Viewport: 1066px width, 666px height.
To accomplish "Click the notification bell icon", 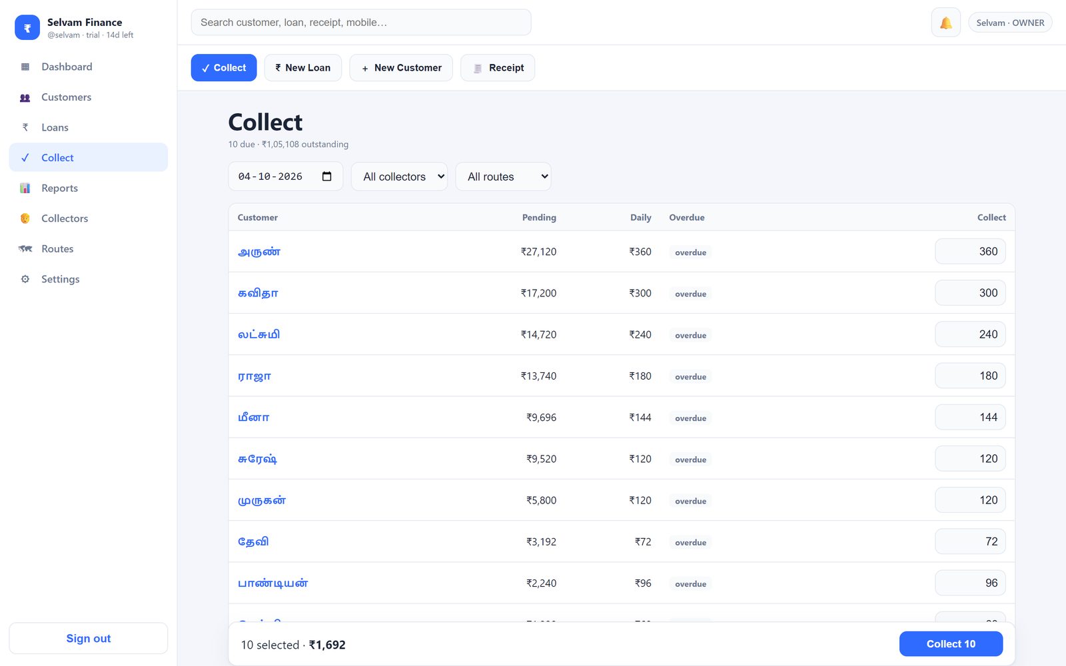I will [x=945, y=23].
